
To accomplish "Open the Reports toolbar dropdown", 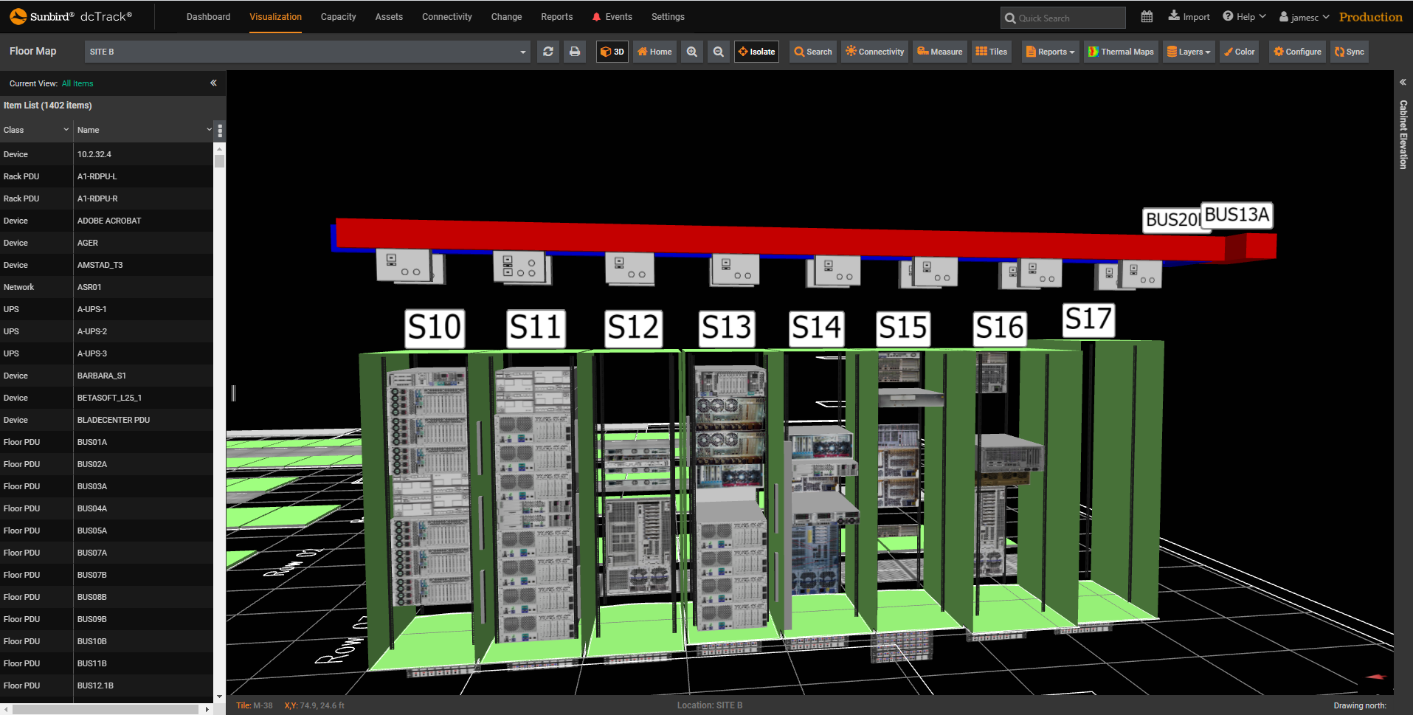I will coord(1049,52).
